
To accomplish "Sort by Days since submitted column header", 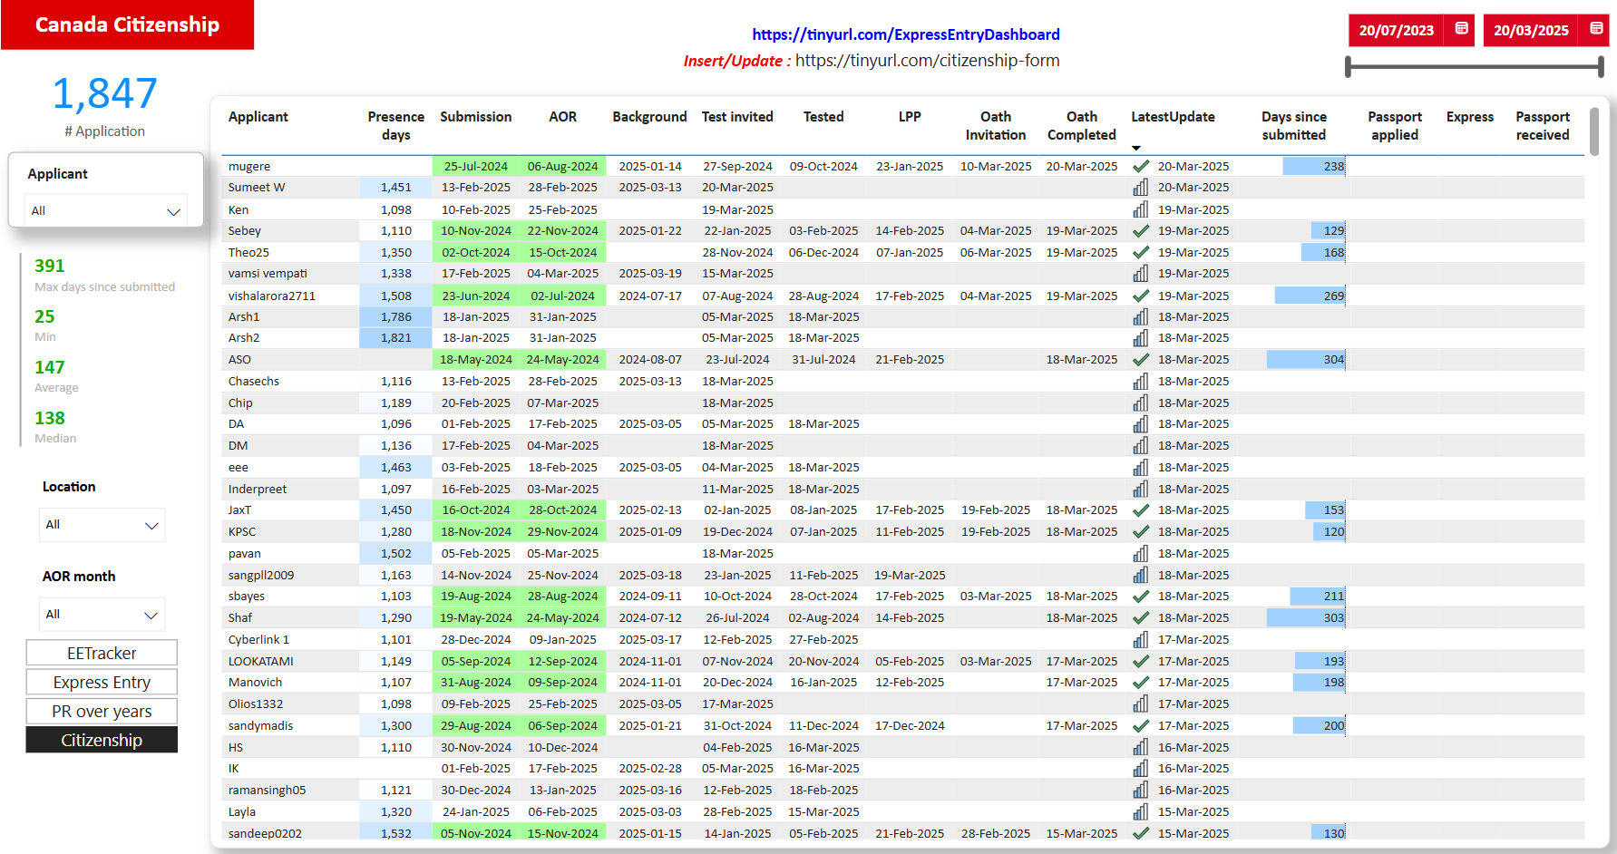I will coord(1294,126).
